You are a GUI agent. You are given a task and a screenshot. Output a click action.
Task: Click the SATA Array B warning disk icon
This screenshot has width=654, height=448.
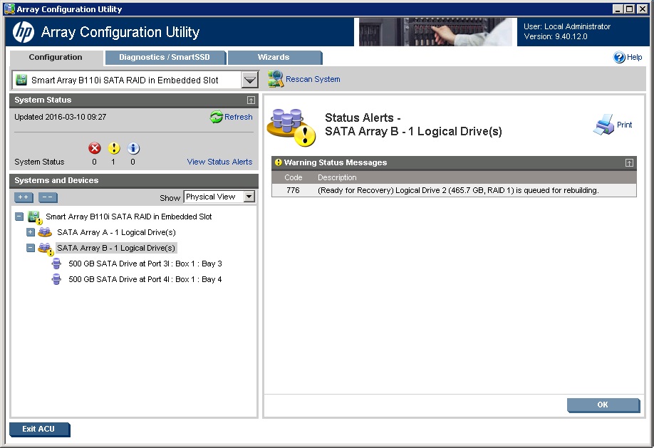46,249
